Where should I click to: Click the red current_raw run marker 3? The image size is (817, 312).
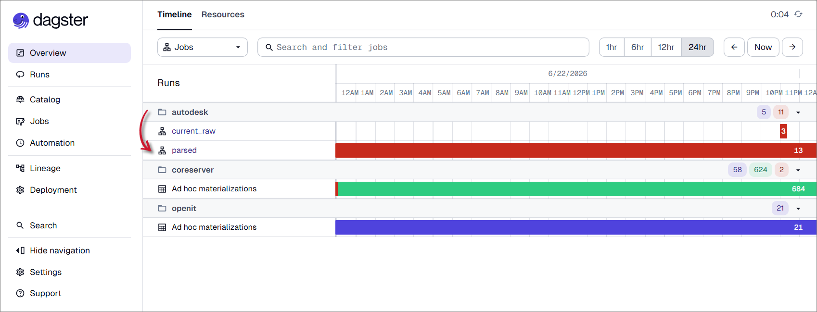click(783, 131)
